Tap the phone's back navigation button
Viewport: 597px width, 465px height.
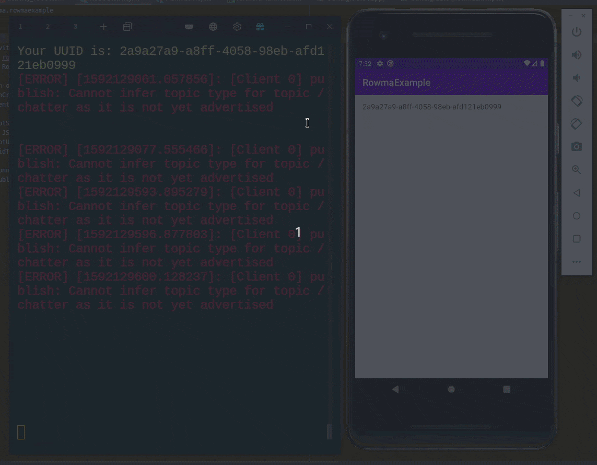tap(395, 389)
